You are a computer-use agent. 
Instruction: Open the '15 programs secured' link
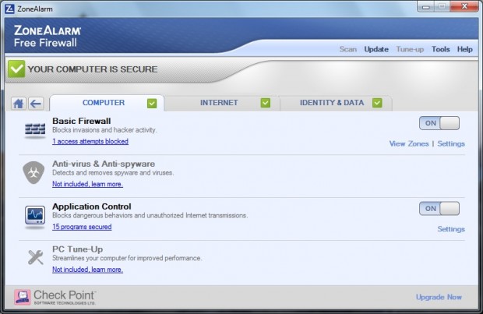tap(82, 228)
